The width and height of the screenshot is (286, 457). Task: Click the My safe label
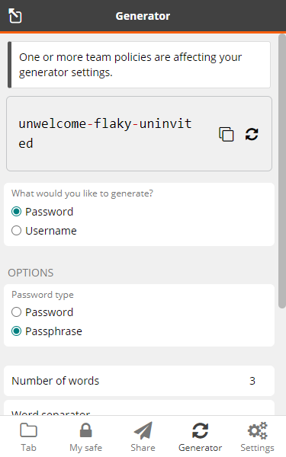click(x=85, y=448)
